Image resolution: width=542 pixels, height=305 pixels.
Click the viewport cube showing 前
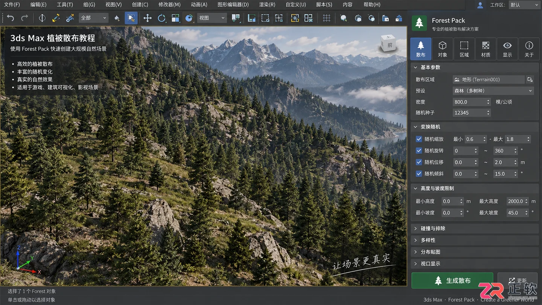point(389,44)
